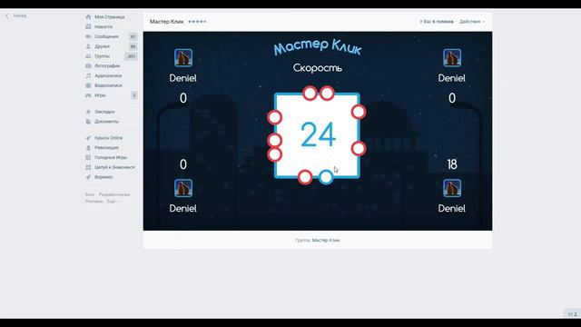Viewport: 581px width, 327px height.
Task: Click the 'У Вас 6 голосов' link
Action: (x=437, y=22)
